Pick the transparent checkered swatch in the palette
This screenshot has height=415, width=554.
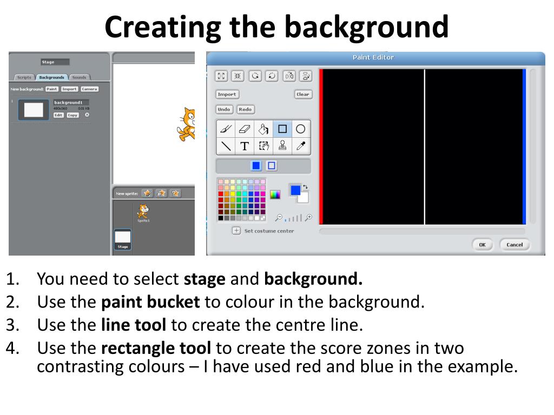(x=263, y=218)
